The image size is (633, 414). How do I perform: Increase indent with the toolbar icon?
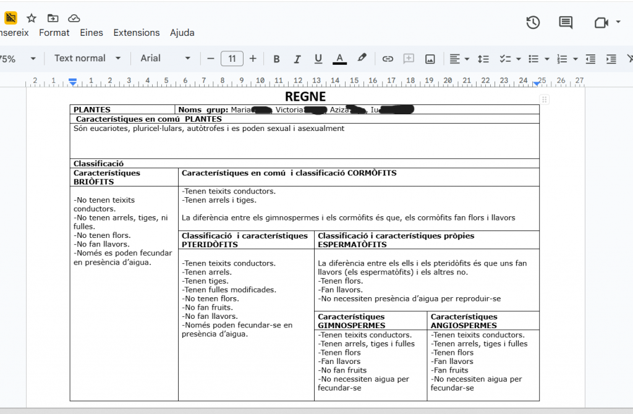(x=611, y=59)
